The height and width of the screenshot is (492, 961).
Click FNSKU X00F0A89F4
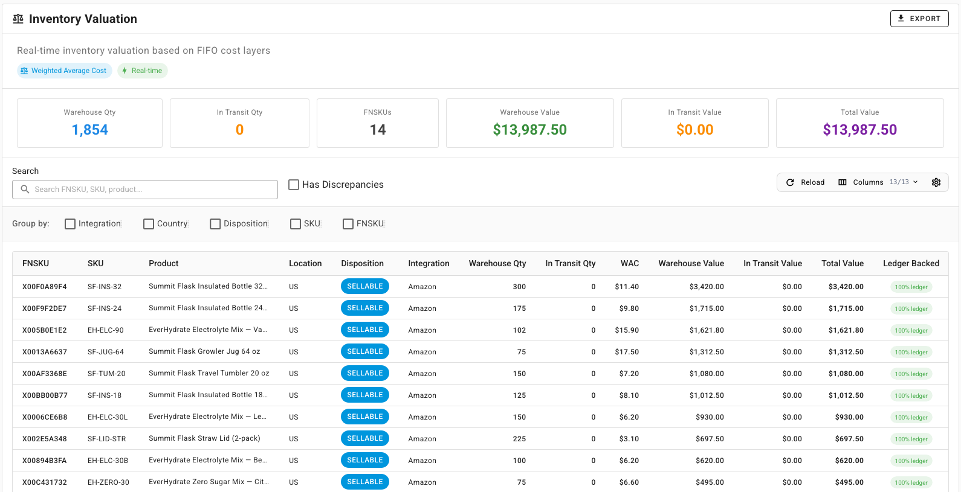[x=45, y=287]
